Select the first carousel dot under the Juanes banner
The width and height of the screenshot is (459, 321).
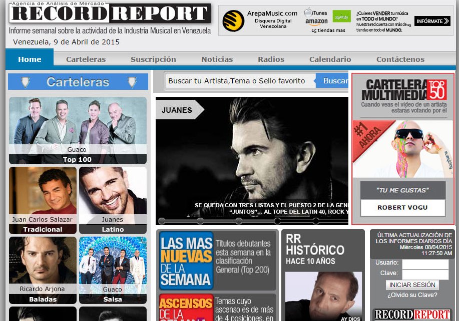(162, 221)
